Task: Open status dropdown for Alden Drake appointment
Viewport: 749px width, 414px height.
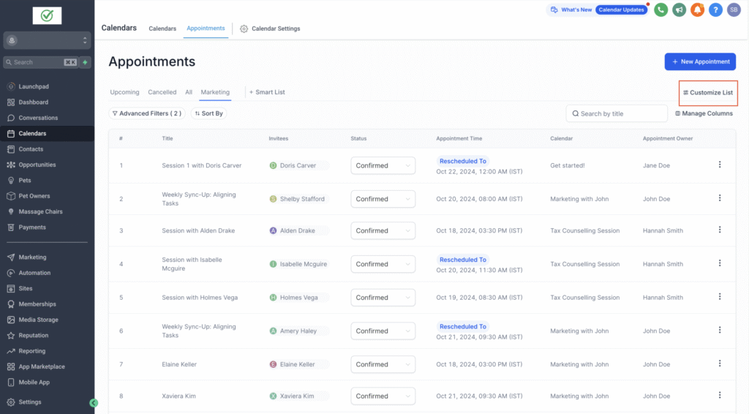Action: coord(383,230)
